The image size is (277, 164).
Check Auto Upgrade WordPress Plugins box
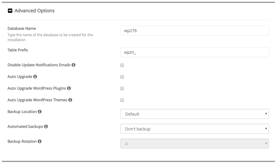point(122,88)
